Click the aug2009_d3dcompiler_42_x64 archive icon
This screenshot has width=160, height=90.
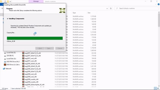tap(23, 84)
